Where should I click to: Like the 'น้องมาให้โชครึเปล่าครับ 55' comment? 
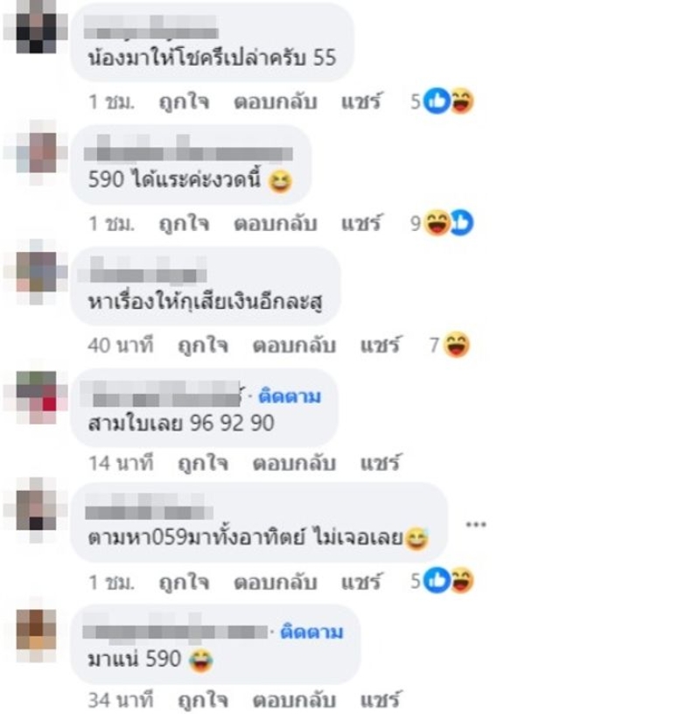(184, 101)
